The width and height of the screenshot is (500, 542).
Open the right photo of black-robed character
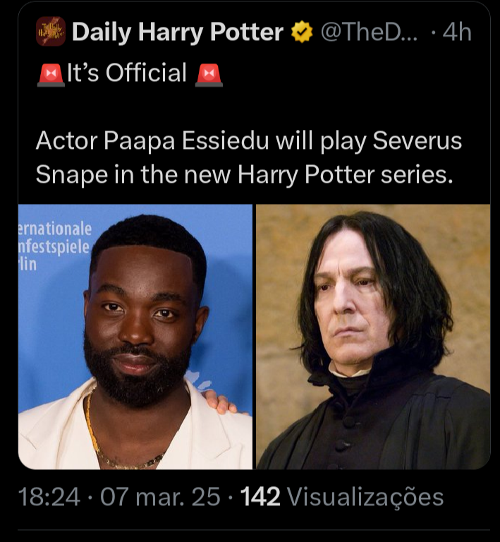tap(372, 337)
